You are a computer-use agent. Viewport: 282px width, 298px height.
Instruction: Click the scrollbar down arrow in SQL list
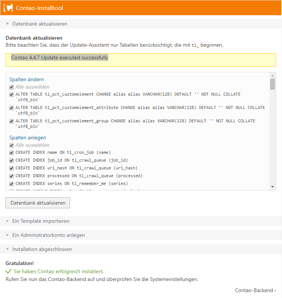[272, 187]
